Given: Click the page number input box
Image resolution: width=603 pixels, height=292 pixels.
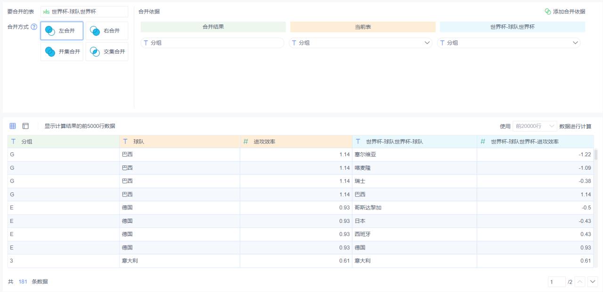Looking at the screenshot, I should 556,282.
